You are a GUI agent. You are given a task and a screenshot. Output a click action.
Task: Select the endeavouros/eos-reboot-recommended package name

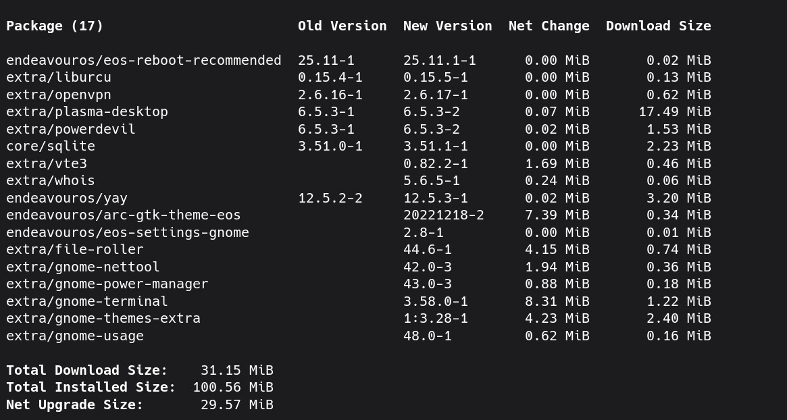tap(144, 61)
